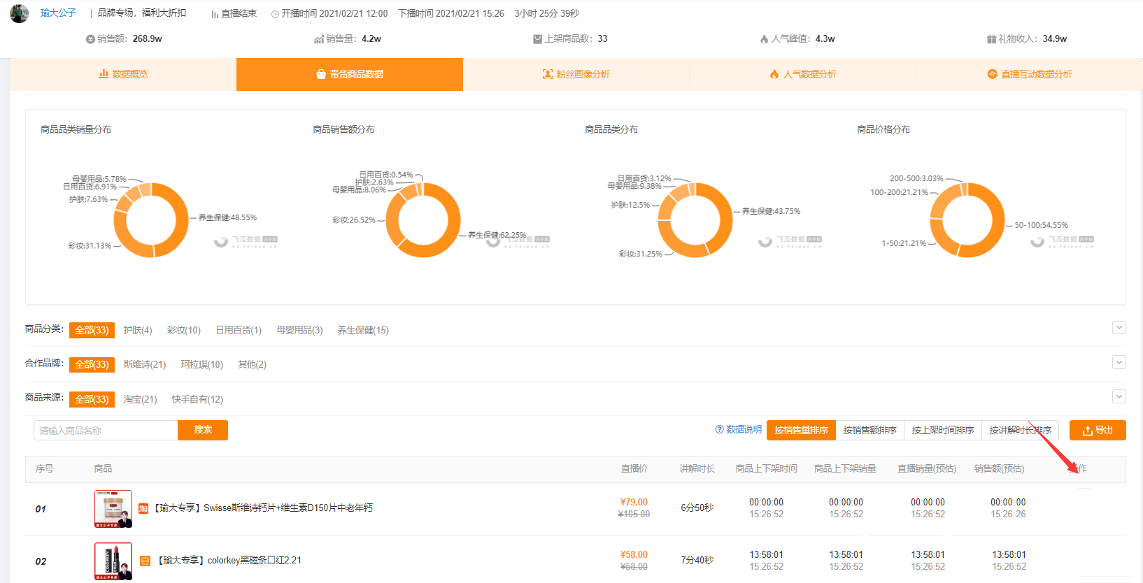
Task: Expand the 商品分类 filter row
Action: (1119, 327)
